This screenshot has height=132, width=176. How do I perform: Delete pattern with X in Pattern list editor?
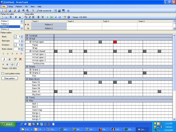[x=11, y=17]
